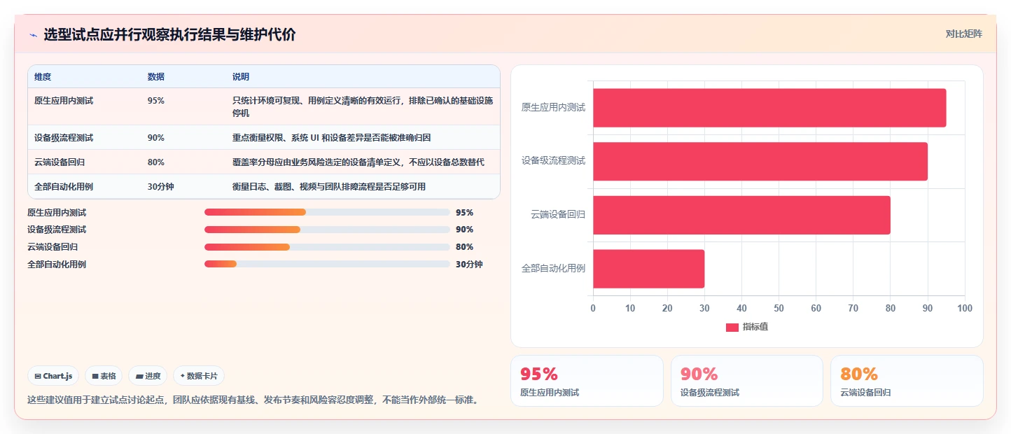Viewport: 1011px width, 434px height.
Task: Click the chart bar for 设备级流程测试
Action: [x=760, y=161]
